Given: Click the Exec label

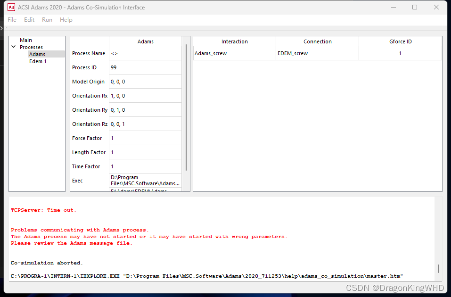Looking at the screenshot, I should pos(77,181).
